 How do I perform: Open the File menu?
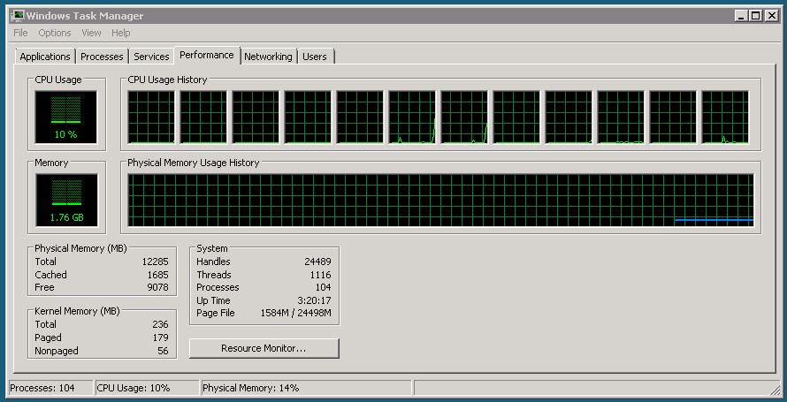[x=20, y=33]
